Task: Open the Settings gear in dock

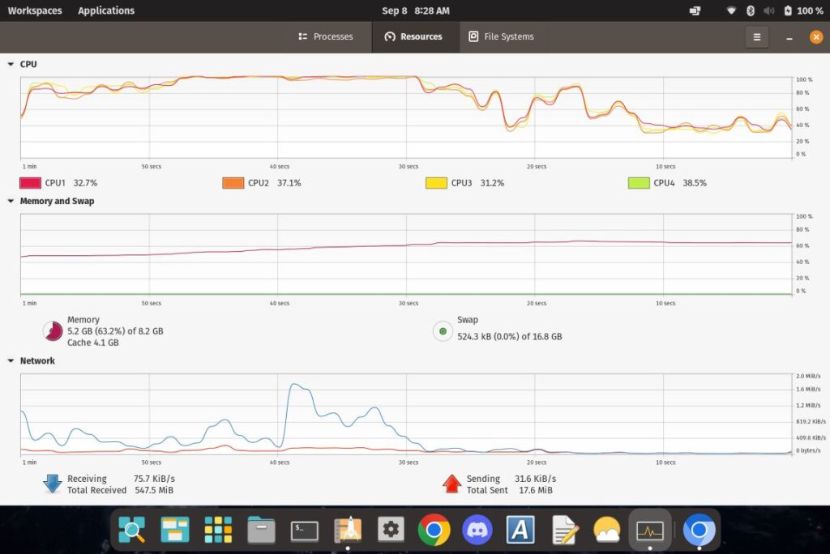Action: (391, 531)
